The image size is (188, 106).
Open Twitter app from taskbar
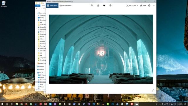[50, 104]
